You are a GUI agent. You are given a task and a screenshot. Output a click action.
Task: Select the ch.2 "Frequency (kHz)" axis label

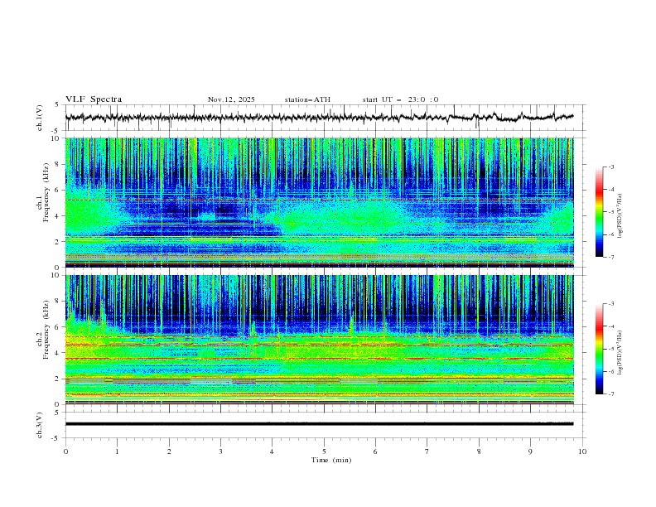[x=46, y=329]
